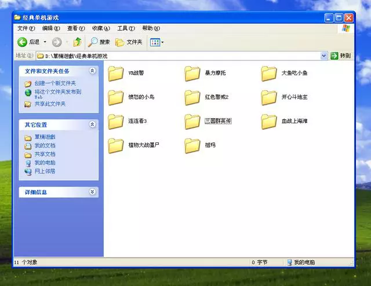Click the 我的电脑 computer icon in sidebar
This screenshot has height=286, width=371.
[x=28, y=163]
